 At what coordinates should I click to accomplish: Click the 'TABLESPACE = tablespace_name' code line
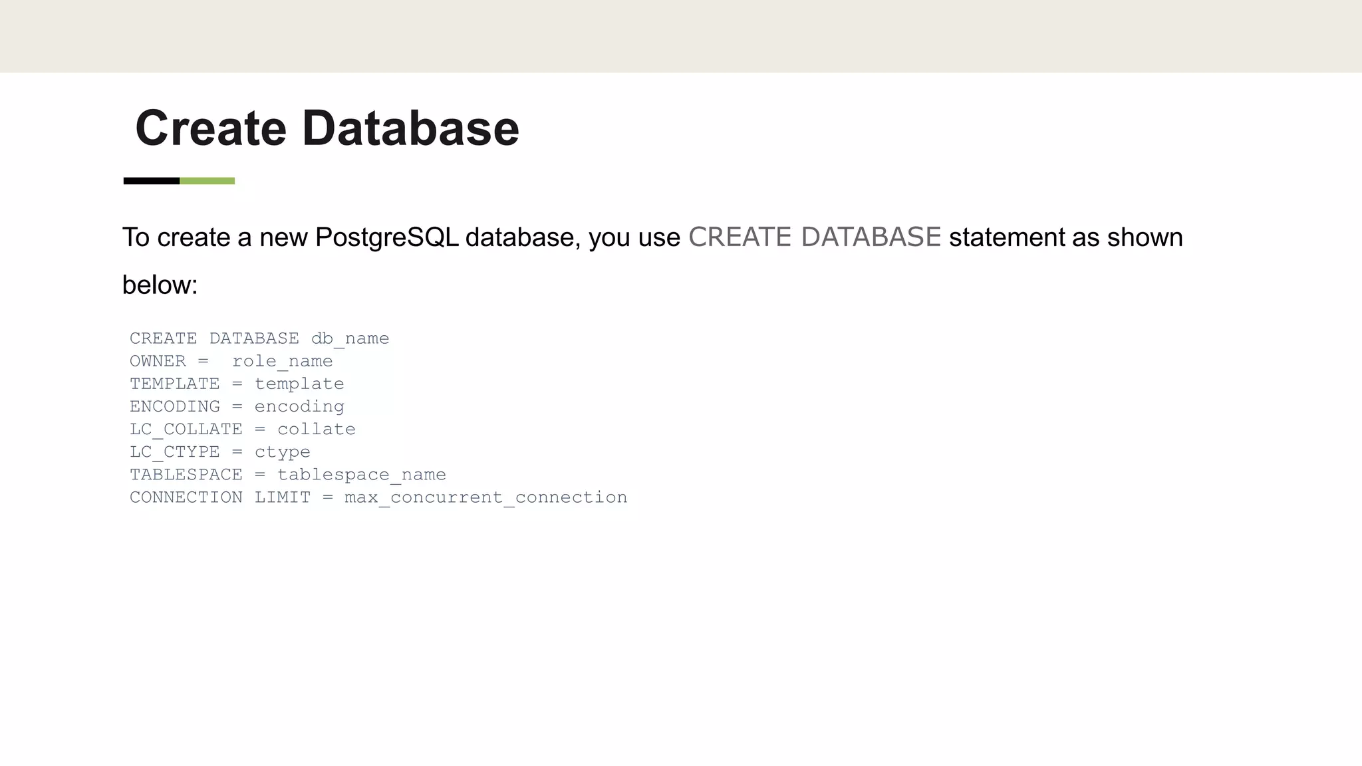click(x=287, y=475)
